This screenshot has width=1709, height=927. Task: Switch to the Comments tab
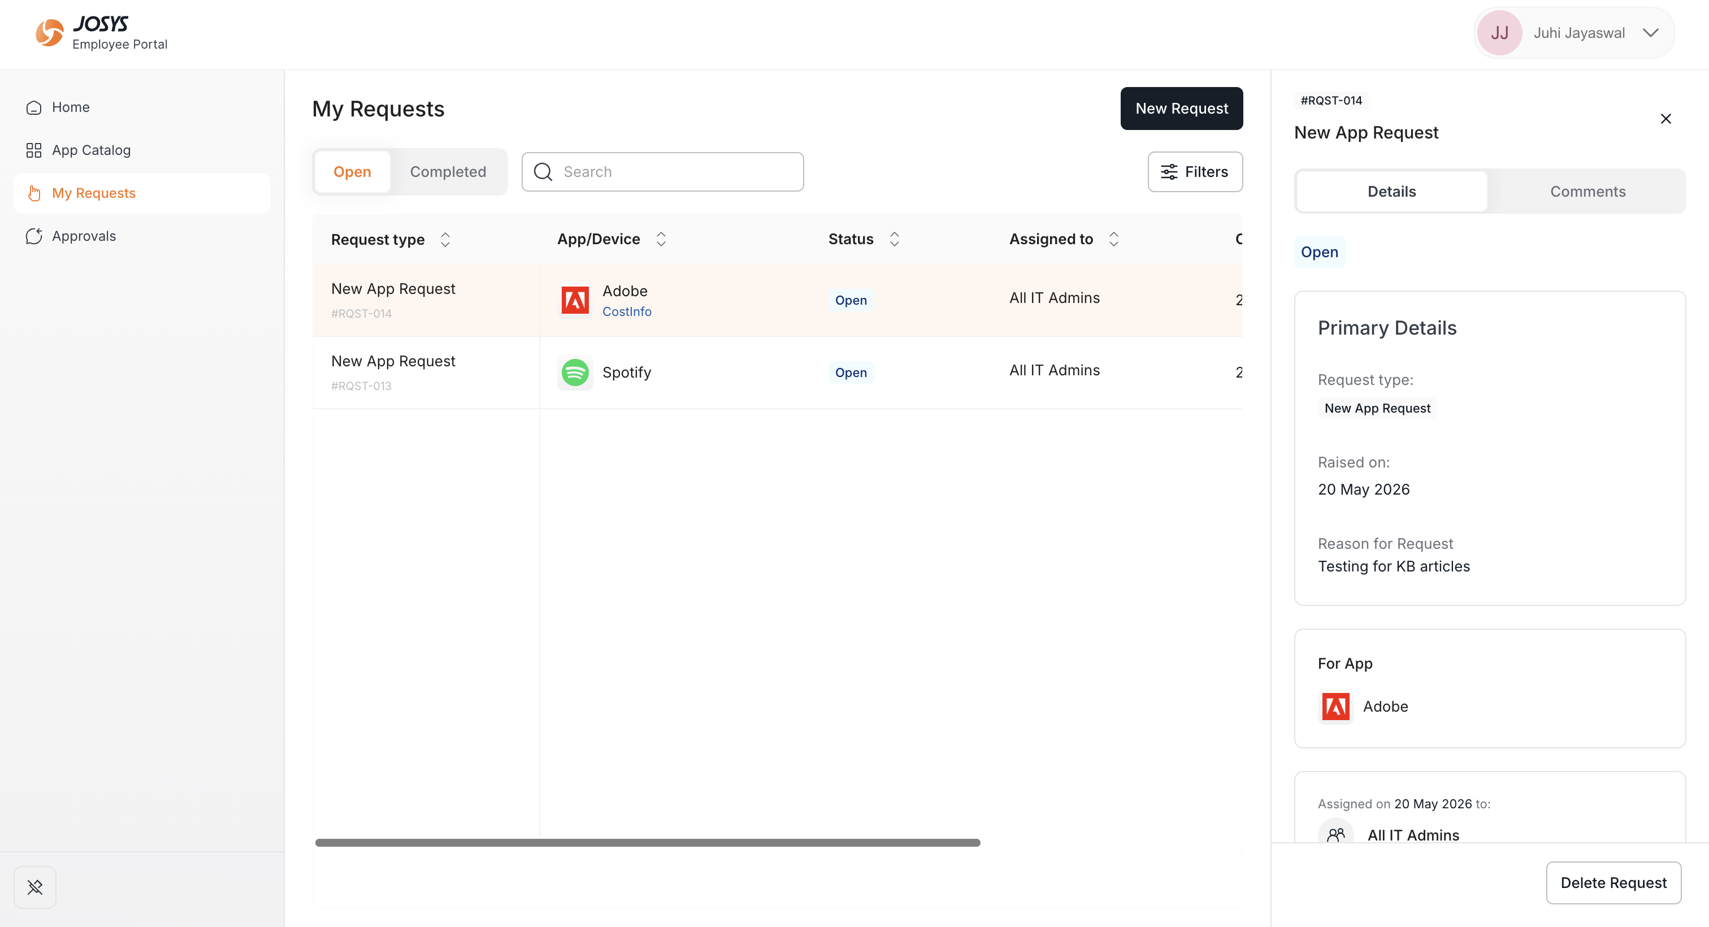tap(1587, 192)
